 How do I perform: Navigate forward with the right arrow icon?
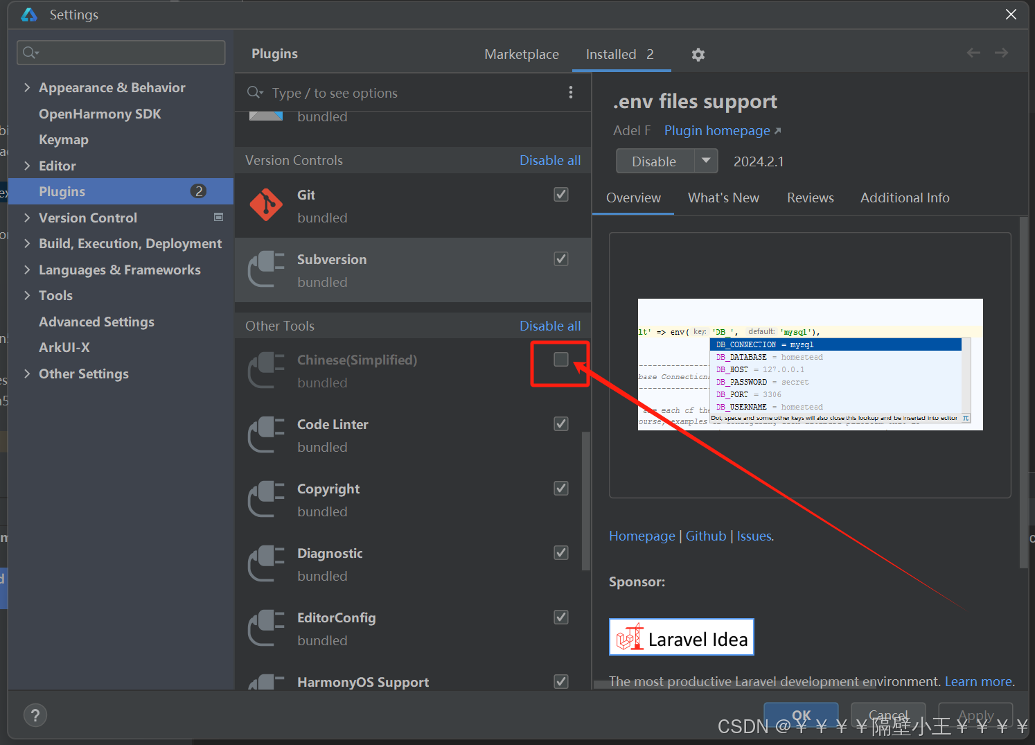coord(1001,53)
